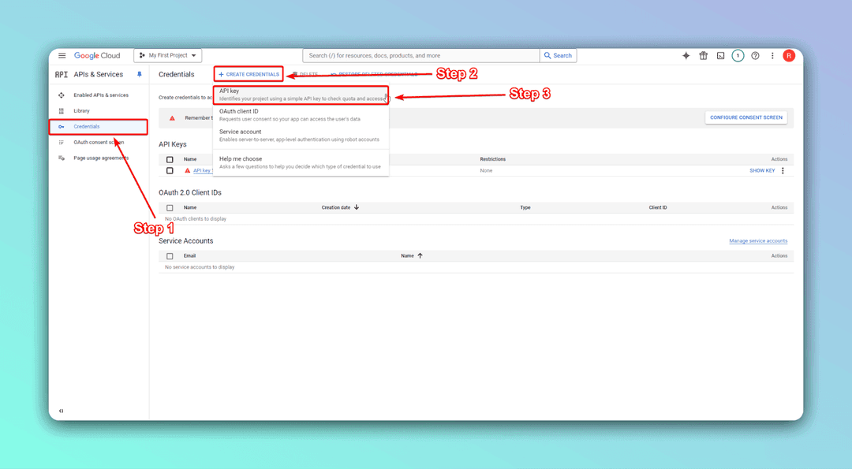Click the profile avatar R

pyautogui.click(x=788, y=55)
